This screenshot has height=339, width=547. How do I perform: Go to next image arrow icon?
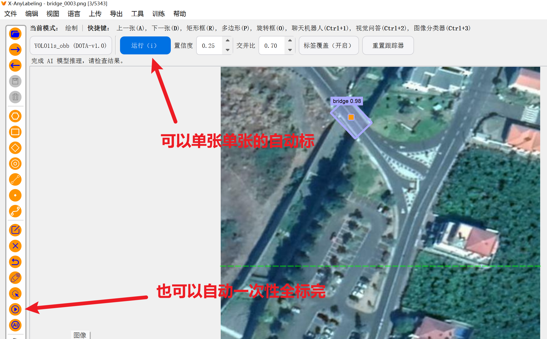pos(15,50)
